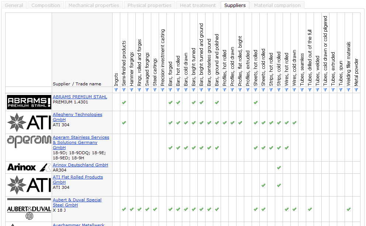Filter suppliers by Bars, centerless ground
This screenshot has width=366, height=226.
click(x=209, y=90)
